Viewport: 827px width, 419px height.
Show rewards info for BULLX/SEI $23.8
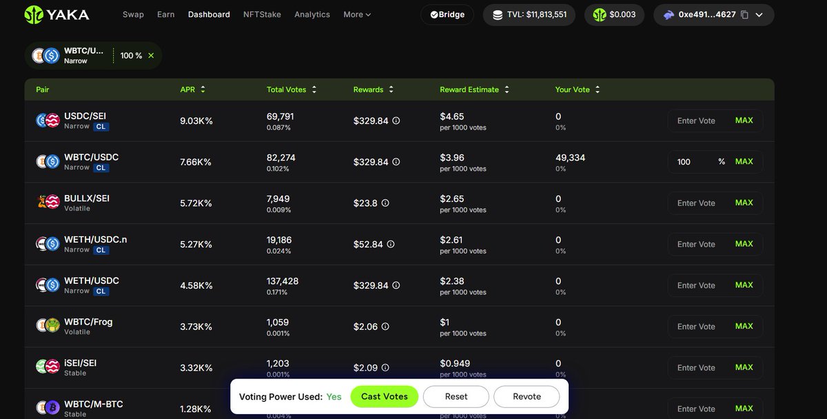pos(385,203)
